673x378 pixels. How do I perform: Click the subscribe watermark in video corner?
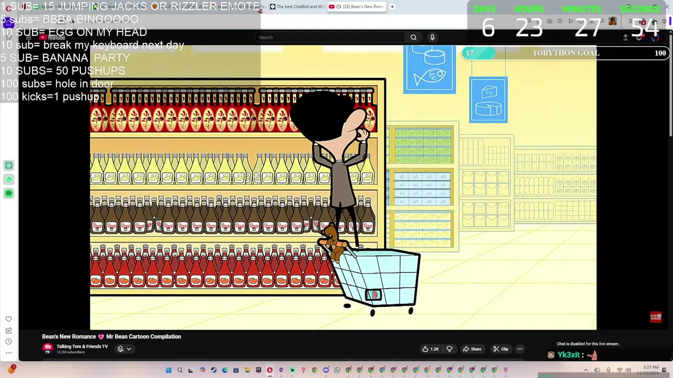coord(656,317)
